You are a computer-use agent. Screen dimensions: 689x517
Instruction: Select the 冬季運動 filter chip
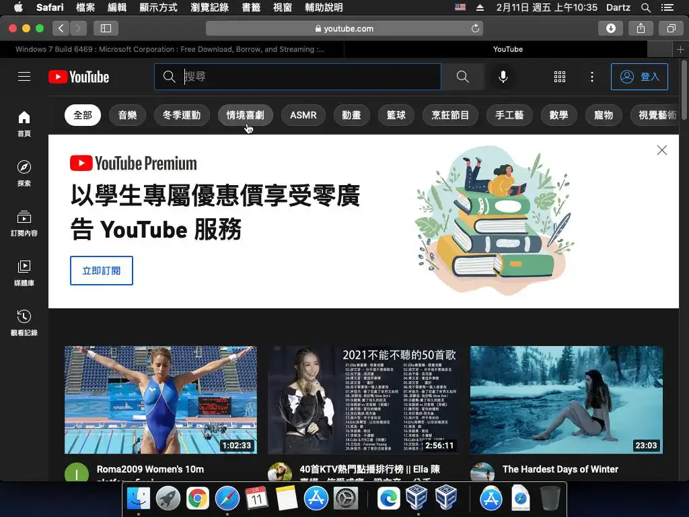pyautogui.click(x=182, y=115)
